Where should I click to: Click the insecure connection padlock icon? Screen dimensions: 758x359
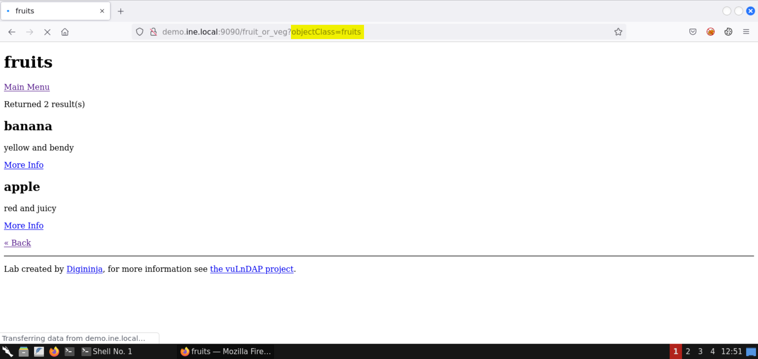coord(154,32)
